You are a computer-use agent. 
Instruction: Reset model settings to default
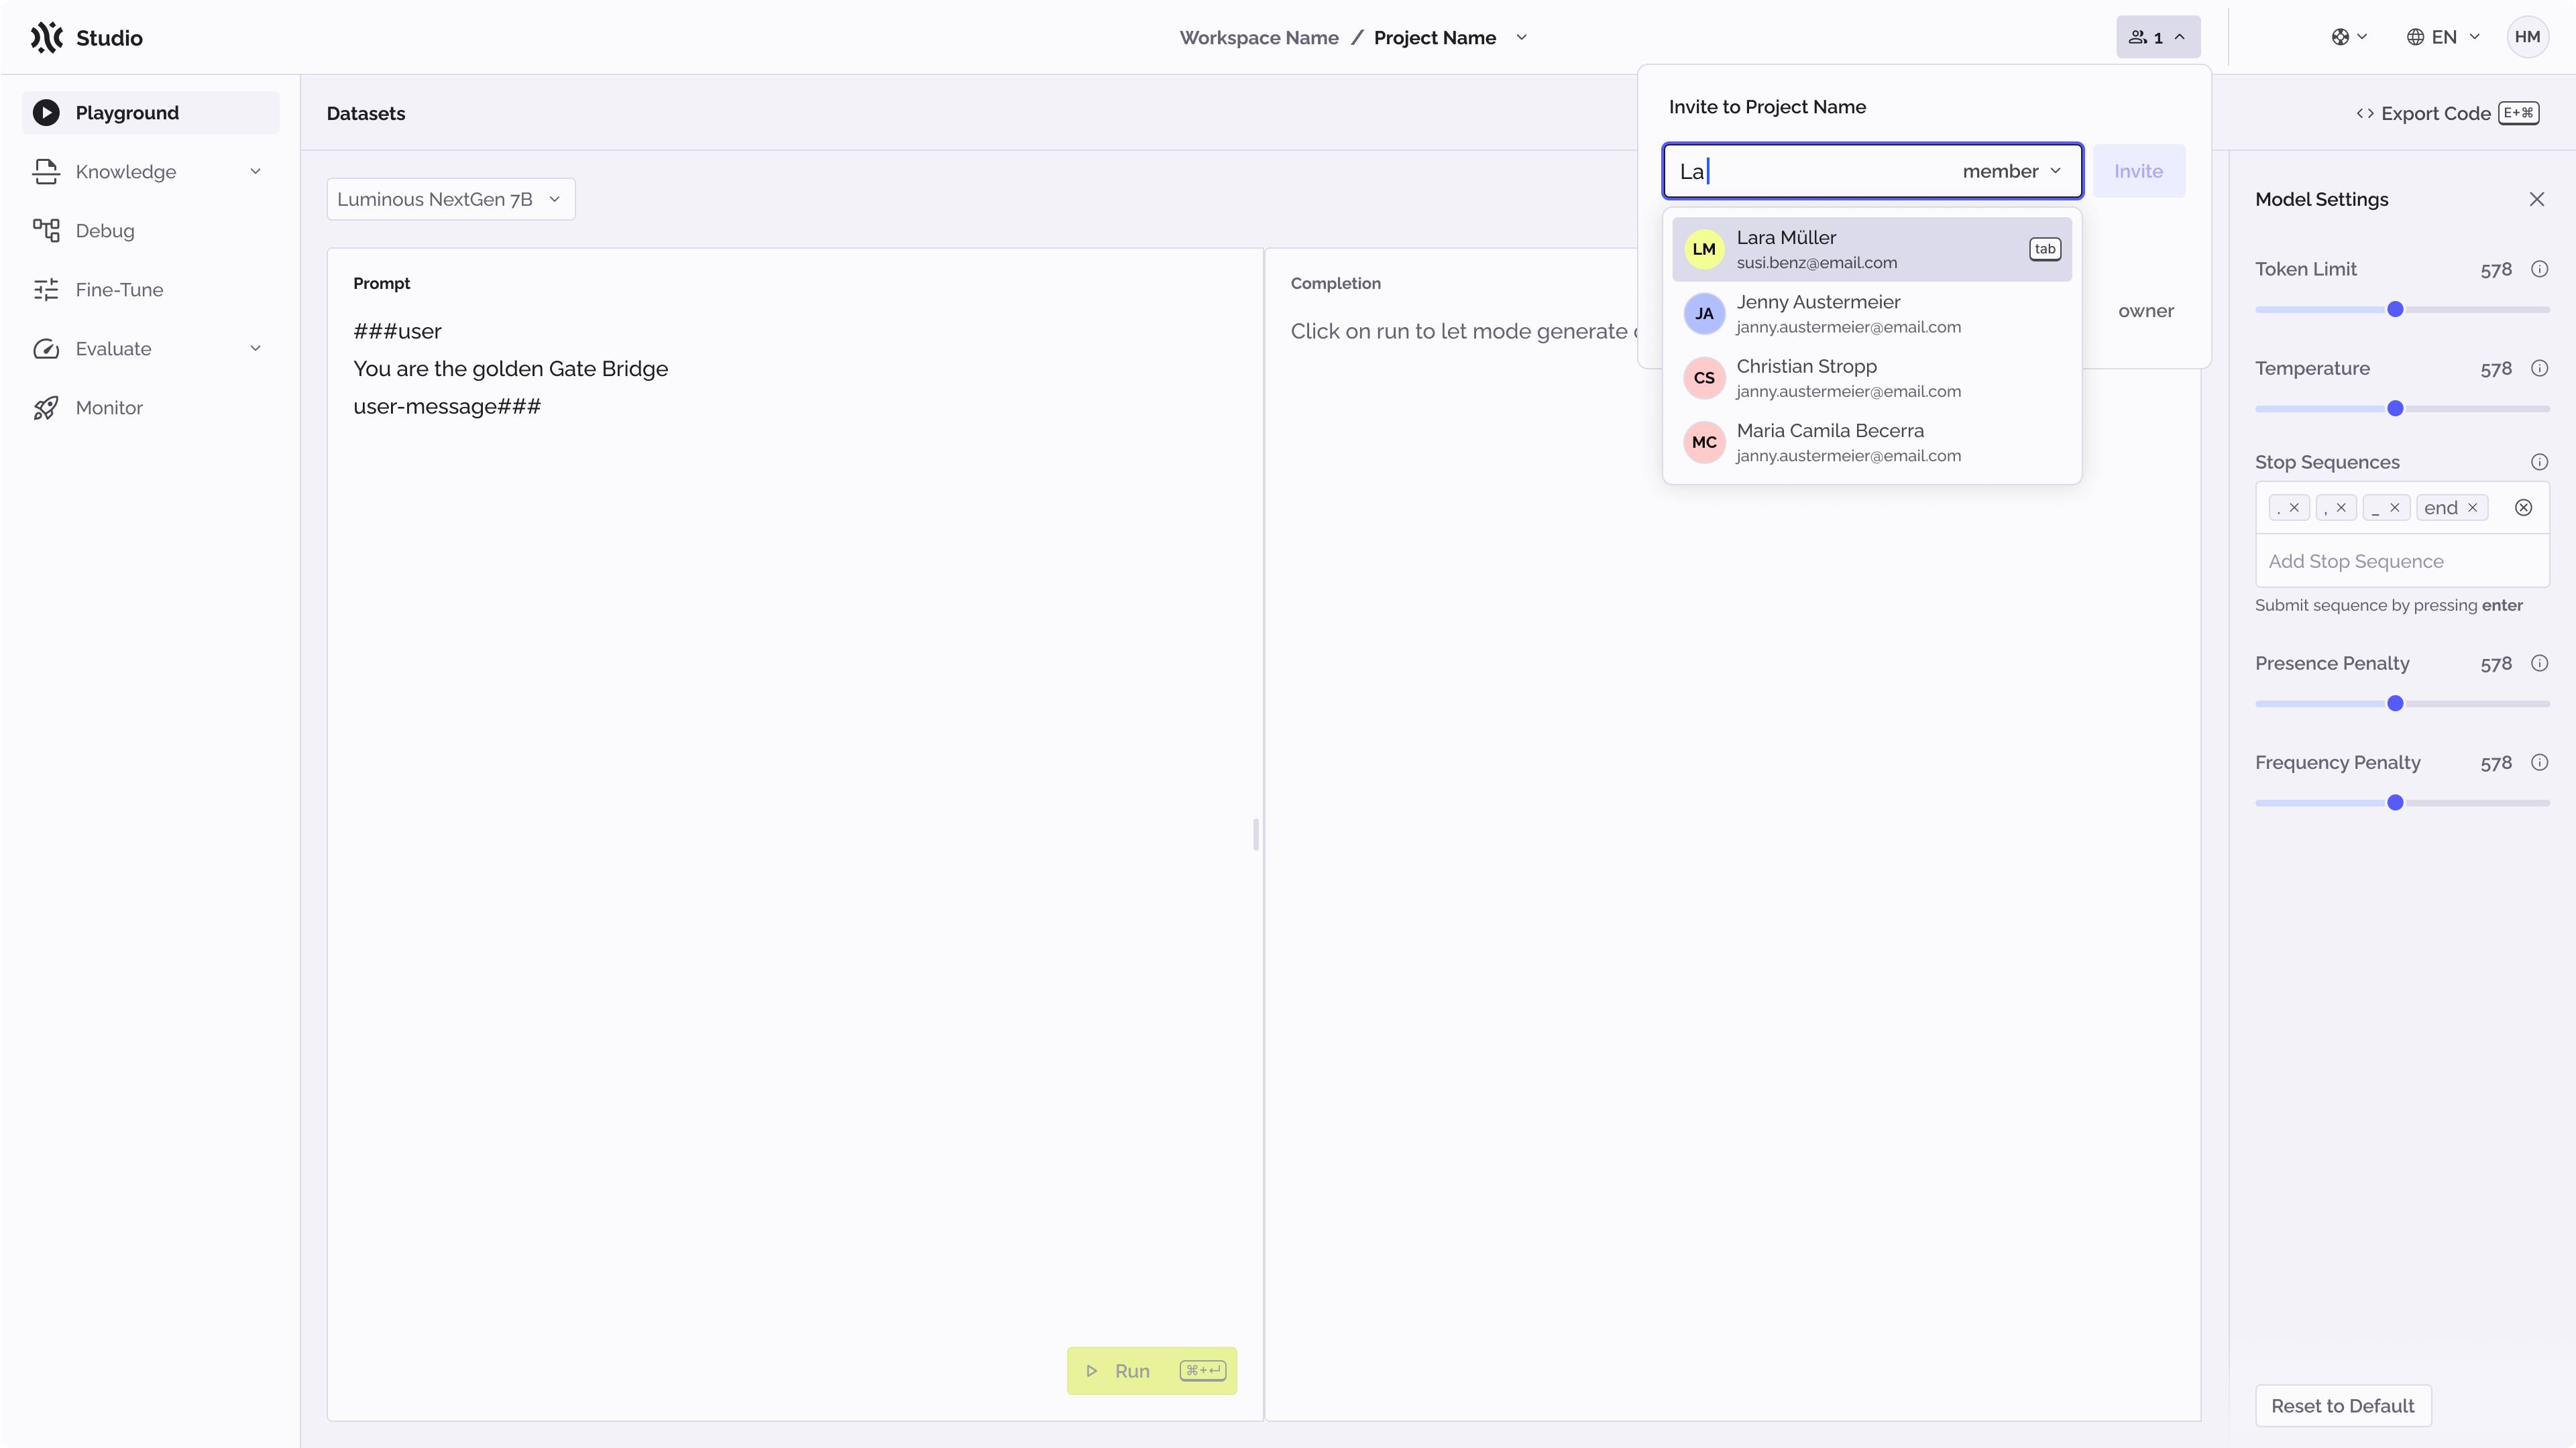click(x=2342, y=1405)
